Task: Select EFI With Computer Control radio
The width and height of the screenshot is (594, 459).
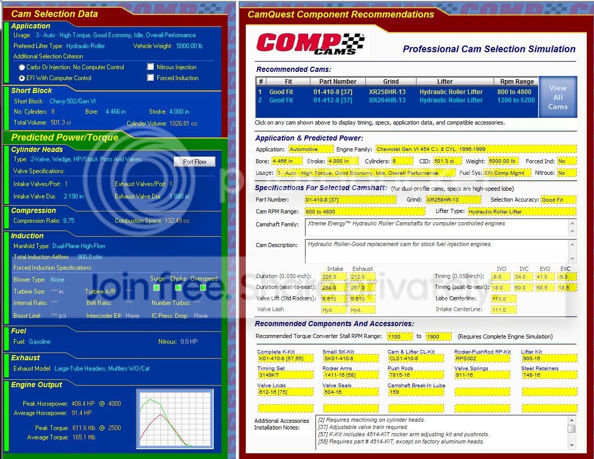Action: click(22, 78)
